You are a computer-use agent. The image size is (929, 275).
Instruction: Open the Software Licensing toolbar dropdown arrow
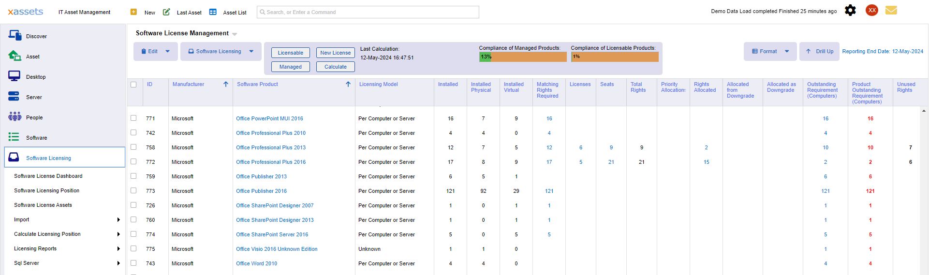pyautogui.click(x=251, y=51)
